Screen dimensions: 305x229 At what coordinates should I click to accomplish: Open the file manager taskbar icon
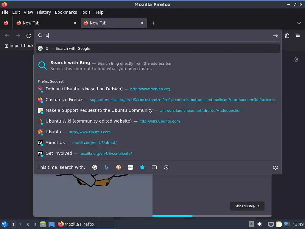click(x=43, y=224)
